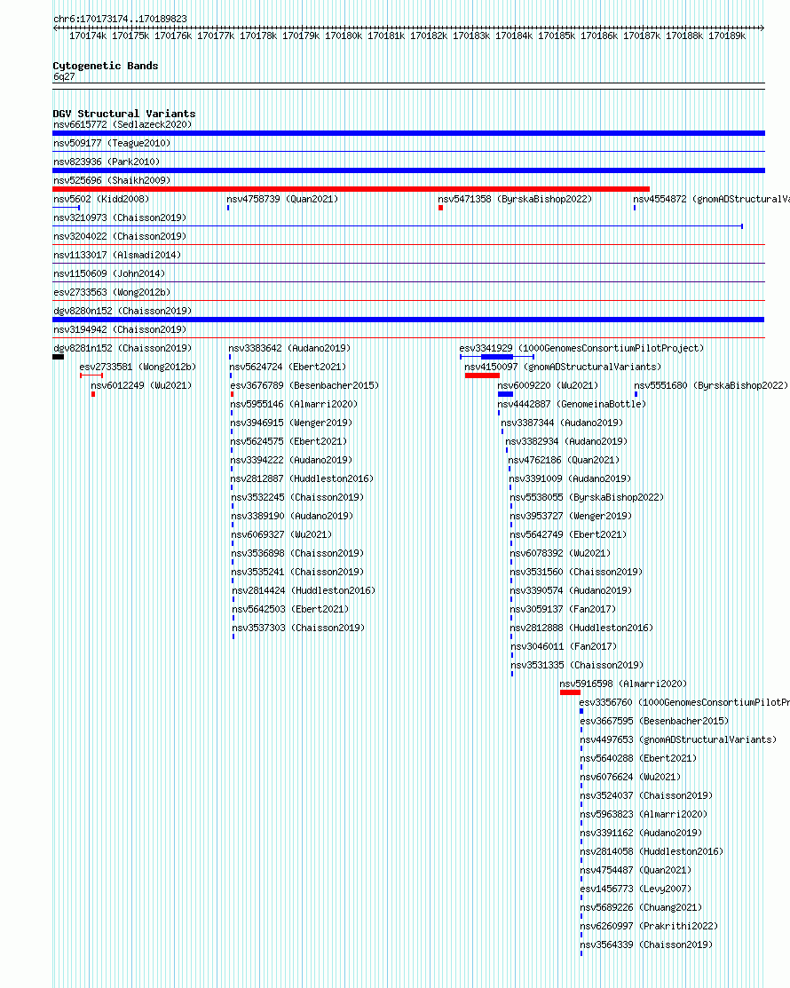Select nsv5640288 (Ebert2021) label

638,758
